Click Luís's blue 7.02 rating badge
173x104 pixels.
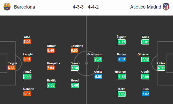146,94
